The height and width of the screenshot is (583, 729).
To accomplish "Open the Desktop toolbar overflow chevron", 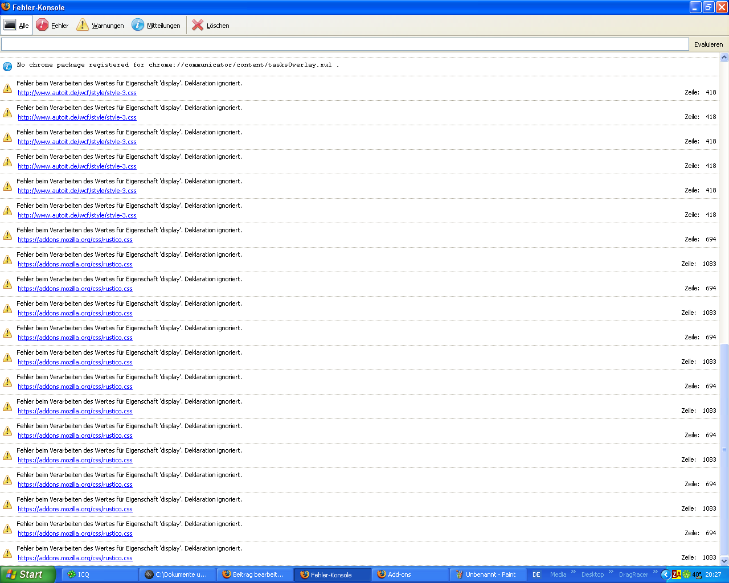I will point(611,572).
